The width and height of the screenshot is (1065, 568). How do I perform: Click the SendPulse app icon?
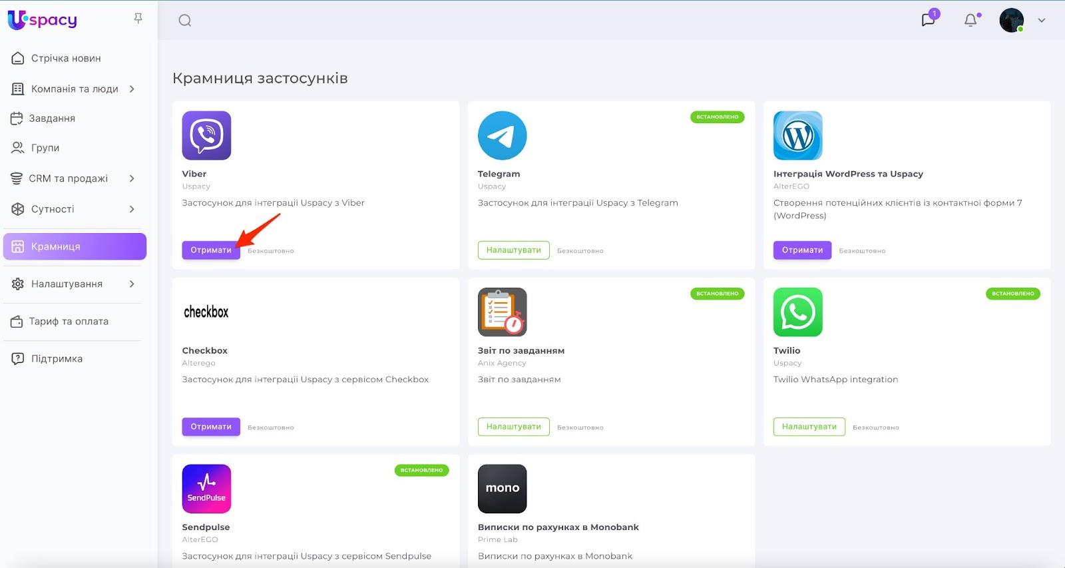click(206, 489)
